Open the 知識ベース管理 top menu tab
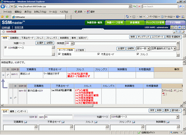186x135 pixels. [x=115, y=23]
